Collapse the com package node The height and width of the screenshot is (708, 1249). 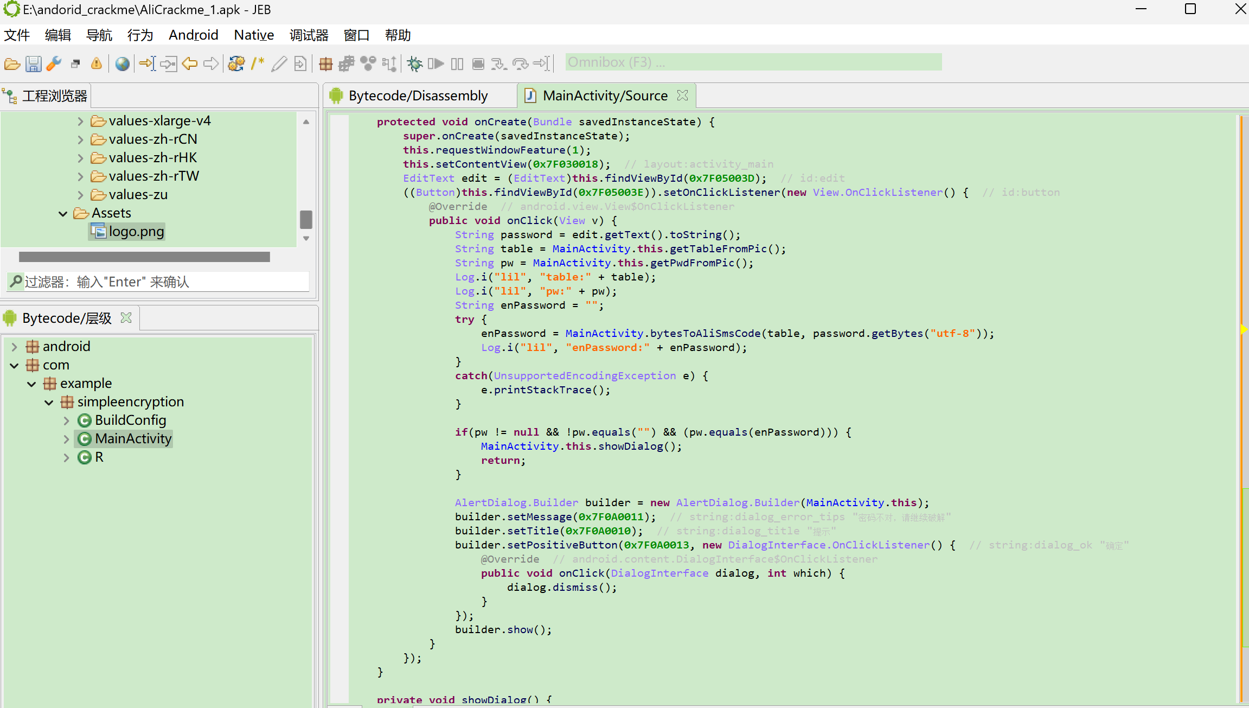click(15, 365)
